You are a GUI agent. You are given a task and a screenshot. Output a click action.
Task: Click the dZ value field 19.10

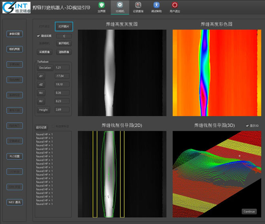click(62, 84)
